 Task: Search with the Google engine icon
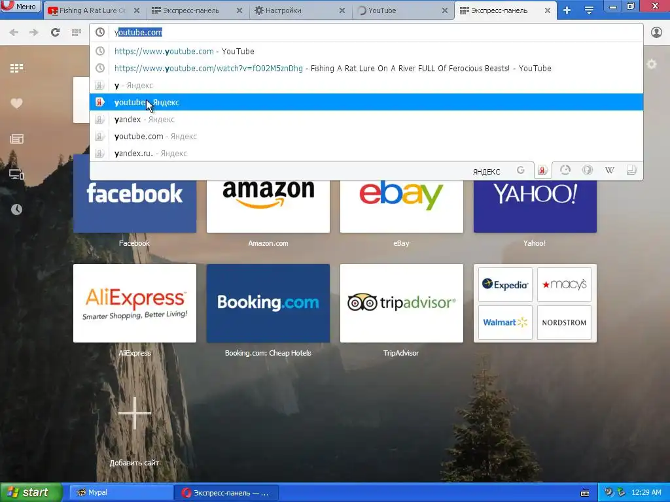pyautogui.click(x=520, y=171)
